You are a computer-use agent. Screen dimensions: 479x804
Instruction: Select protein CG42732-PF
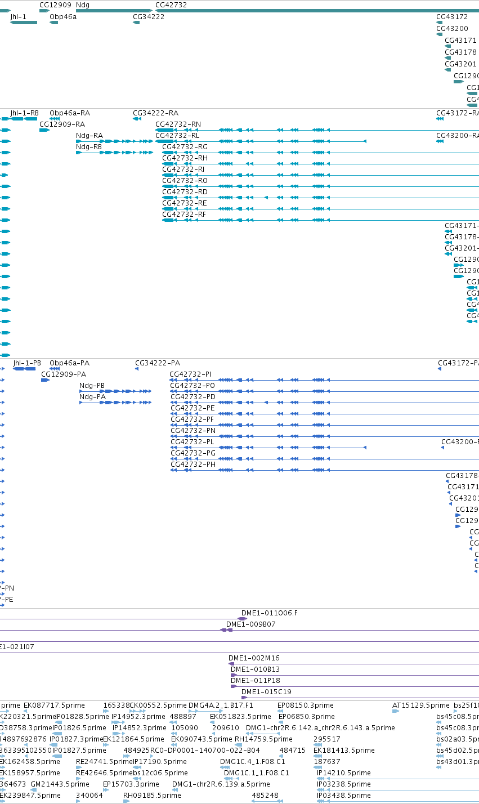pos(324,425)
